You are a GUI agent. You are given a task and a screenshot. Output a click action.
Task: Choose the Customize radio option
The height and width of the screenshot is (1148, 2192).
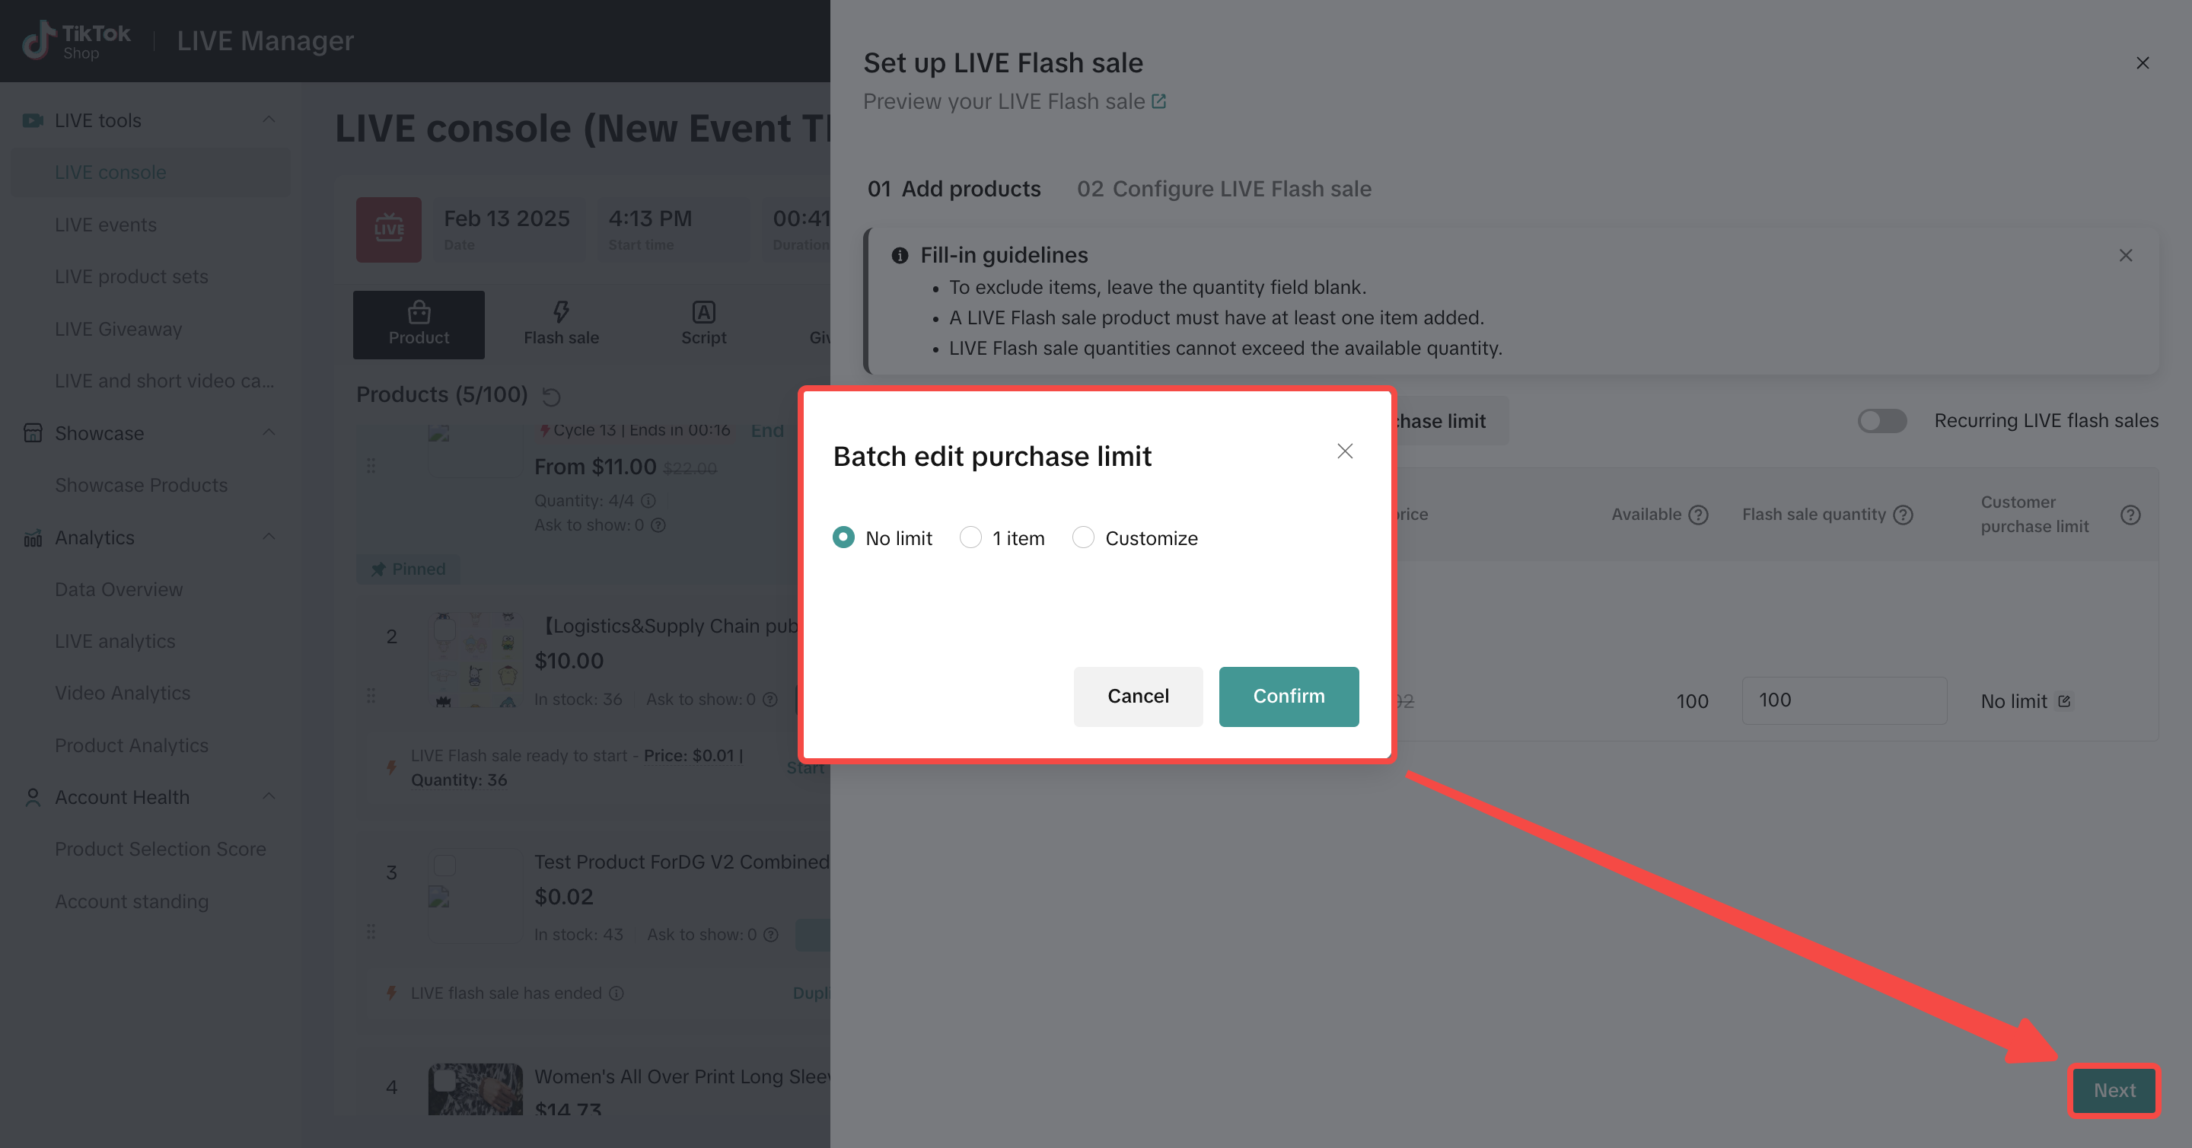pyautogui.click(x=1082, y=537)
